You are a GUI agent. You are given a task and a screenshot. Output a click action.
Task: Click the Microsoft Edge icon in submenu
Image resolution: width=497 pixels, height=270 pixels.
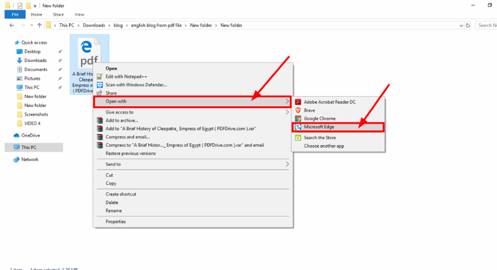[x=298, y=127]
